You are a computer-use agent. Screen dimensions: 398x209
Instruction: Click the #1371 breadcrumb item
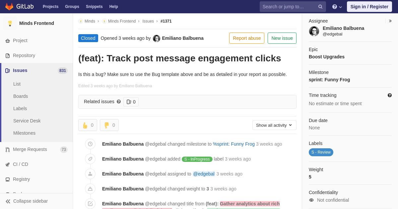(x=166, y=21)
